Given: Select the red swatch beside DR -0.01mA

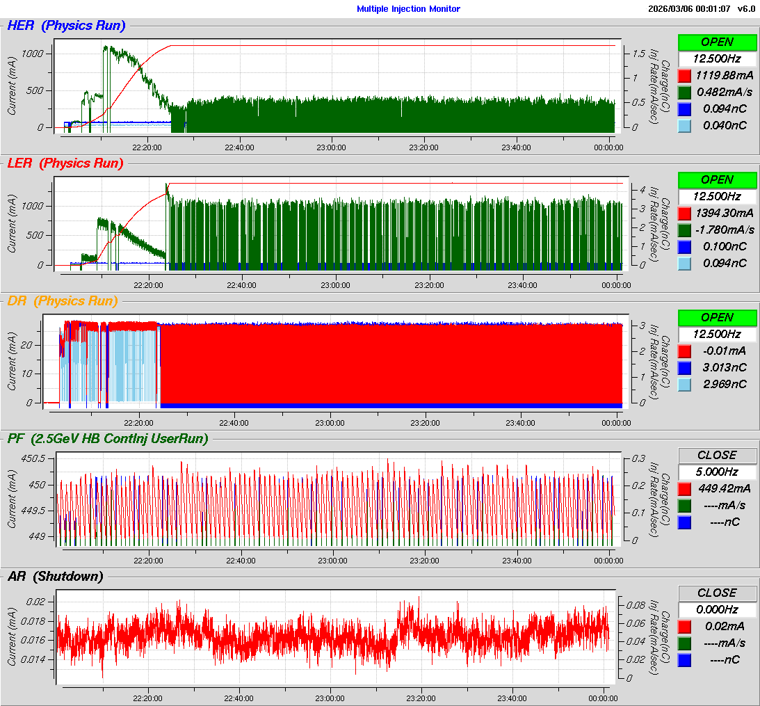Looking at the screenshot, I should pos(684,351).
